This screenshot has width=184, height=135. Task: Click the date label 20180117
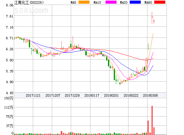92,95
